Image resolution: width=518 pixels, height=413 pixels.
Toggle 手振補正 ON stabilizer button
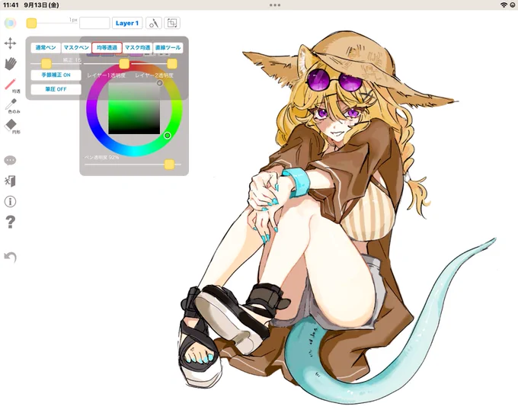[x=56, y=75]
